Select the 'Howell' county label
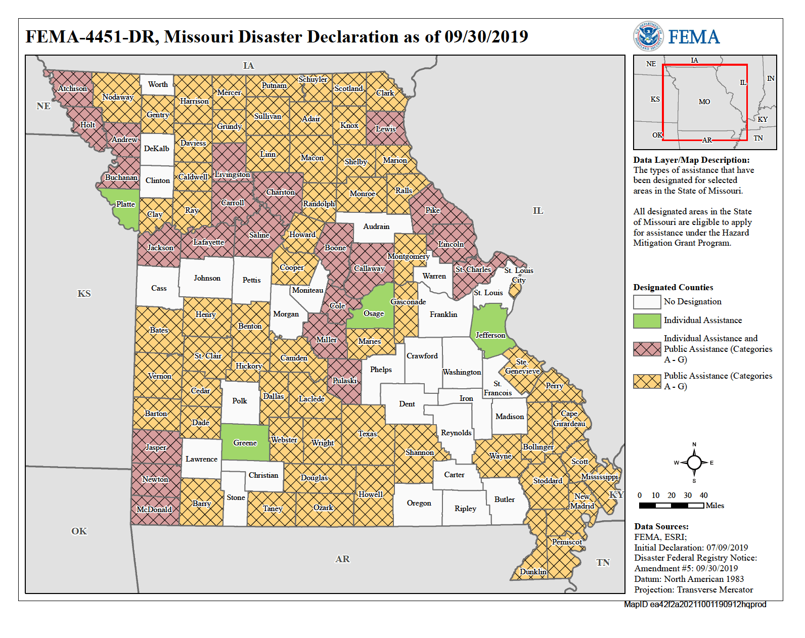The height and width of the screenshot is (638, 805). [x=371, y=494]
